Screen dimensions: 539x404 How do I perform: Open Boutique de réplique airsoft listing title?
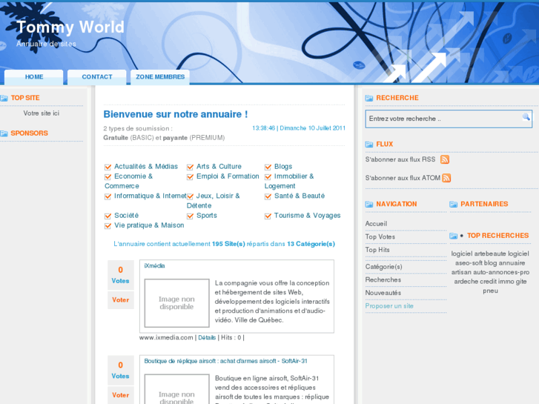click(x=225, y=361)
